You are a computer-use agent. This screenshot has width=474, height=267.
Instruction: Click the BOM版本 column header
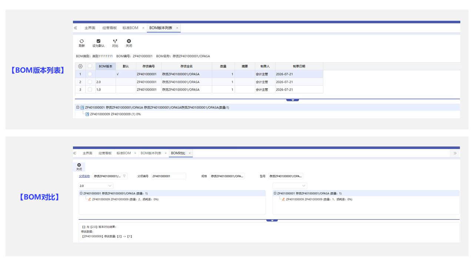[106, 66]
